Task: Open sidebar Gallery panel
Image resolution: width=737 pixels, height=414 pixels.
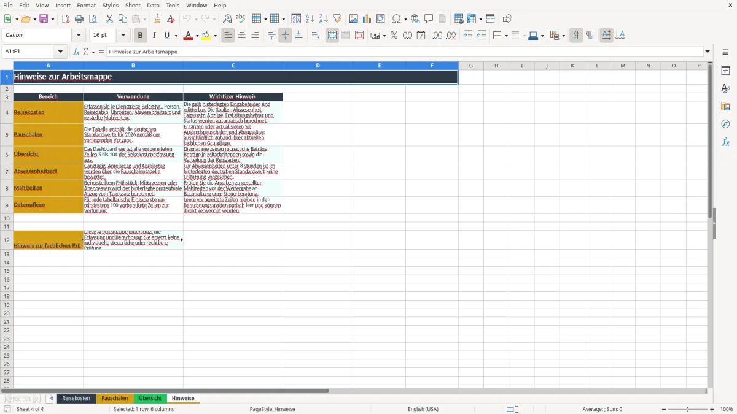Action: 725,106
